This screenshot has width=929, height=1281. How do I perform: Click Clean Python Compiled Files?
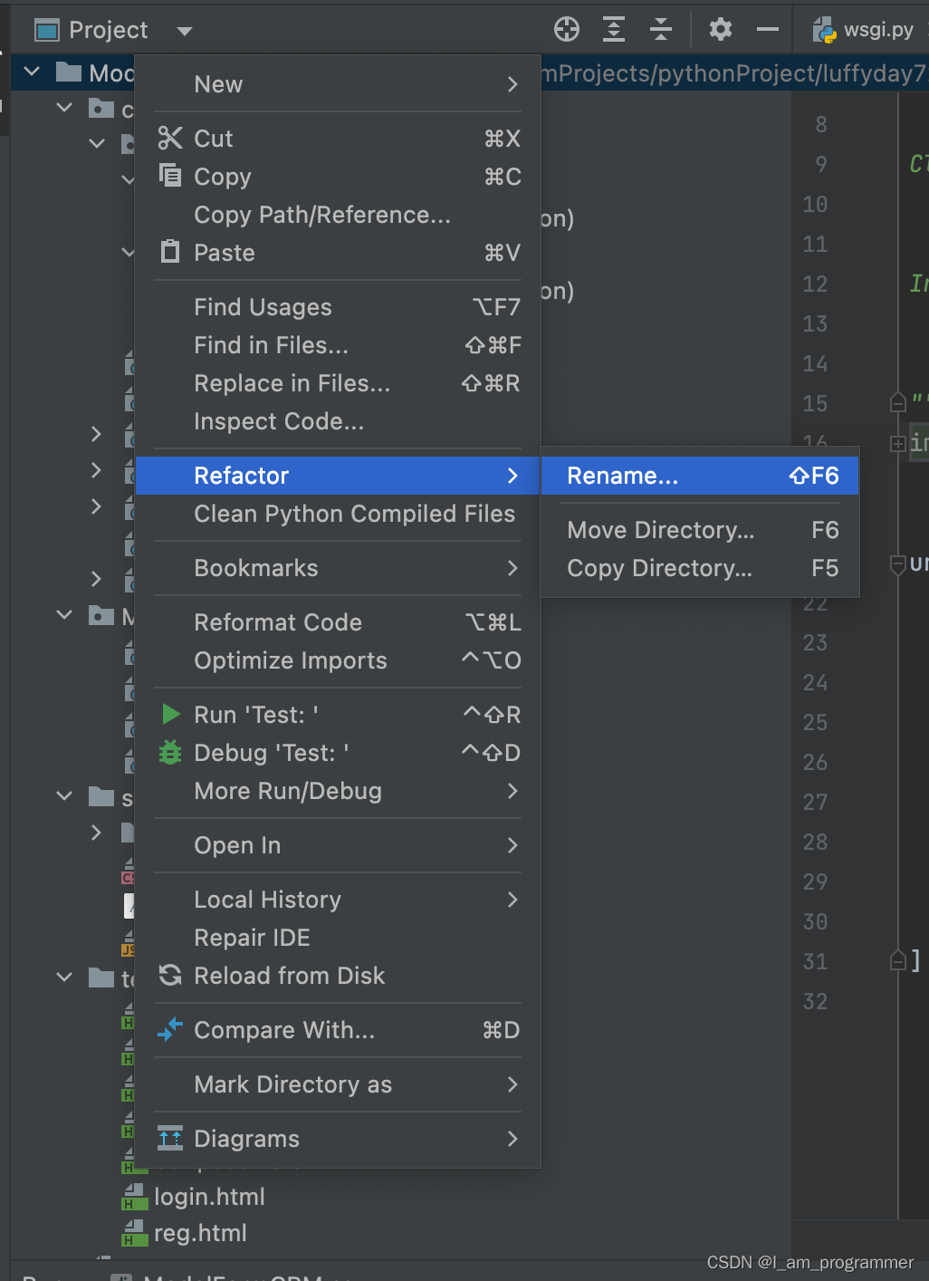[x=353, y=514]
